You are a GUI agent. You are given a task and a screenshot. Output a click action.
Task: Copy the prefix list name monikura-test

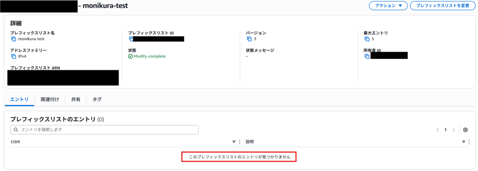(x=14, y=39)
